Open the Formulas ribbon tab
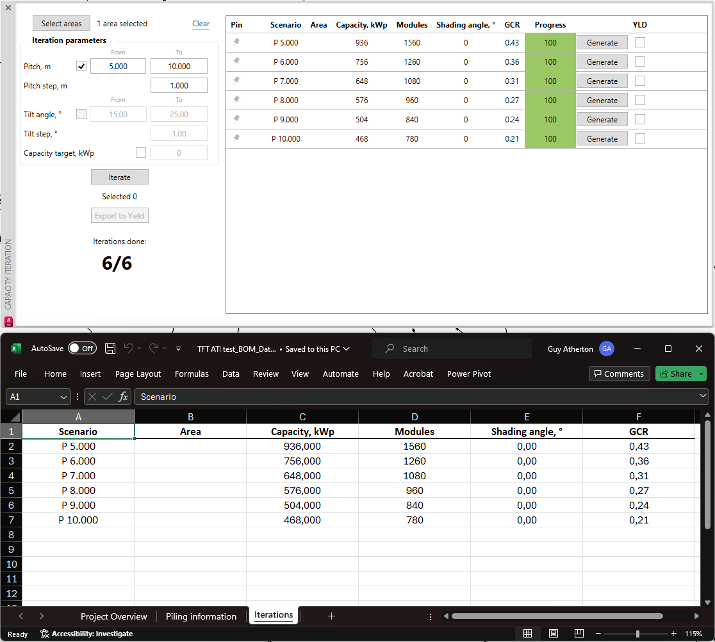The image size is (715, 642). [192, 374]
